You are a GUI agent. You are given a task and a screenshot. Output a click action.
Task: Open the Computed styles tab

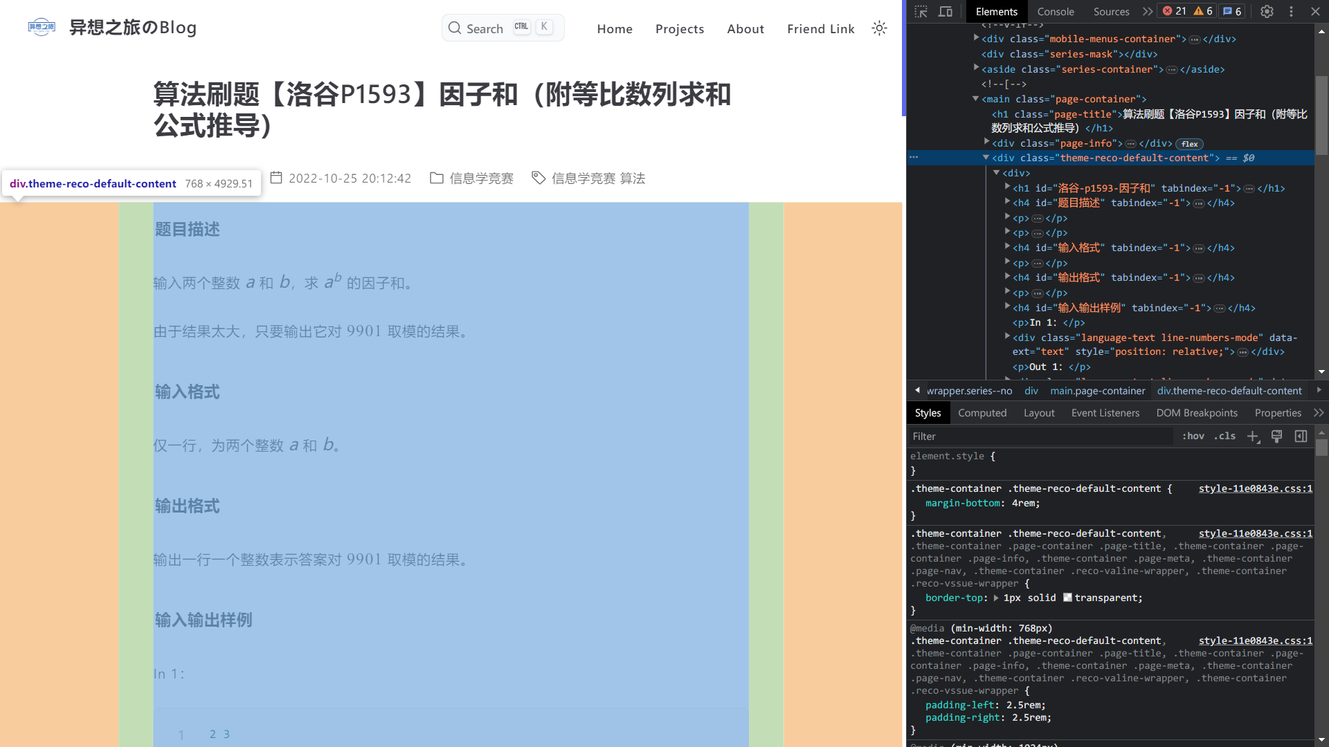click(982, 413)
